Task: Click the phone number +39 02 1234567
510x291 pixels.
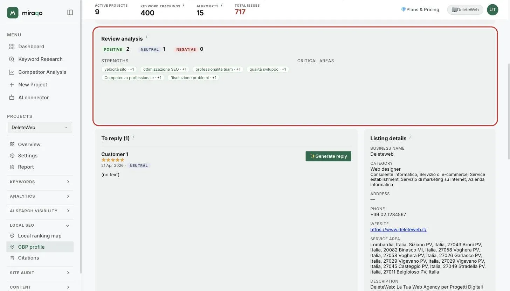Action: coord(388,214)
